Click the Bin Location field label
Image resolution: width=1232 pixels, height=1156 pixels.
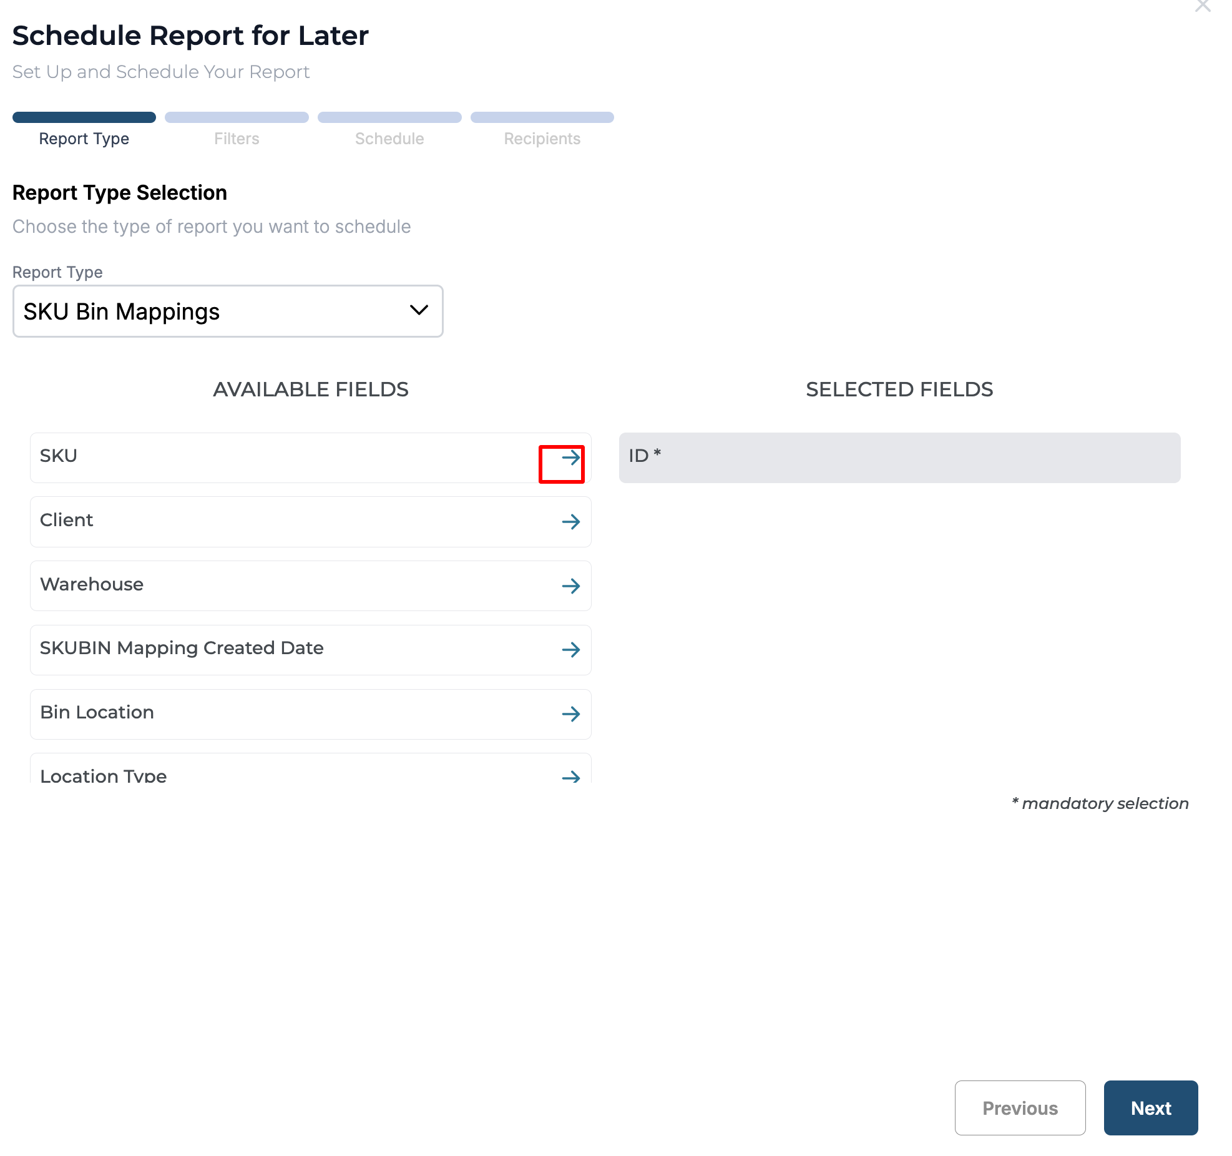tap(97, 712)
